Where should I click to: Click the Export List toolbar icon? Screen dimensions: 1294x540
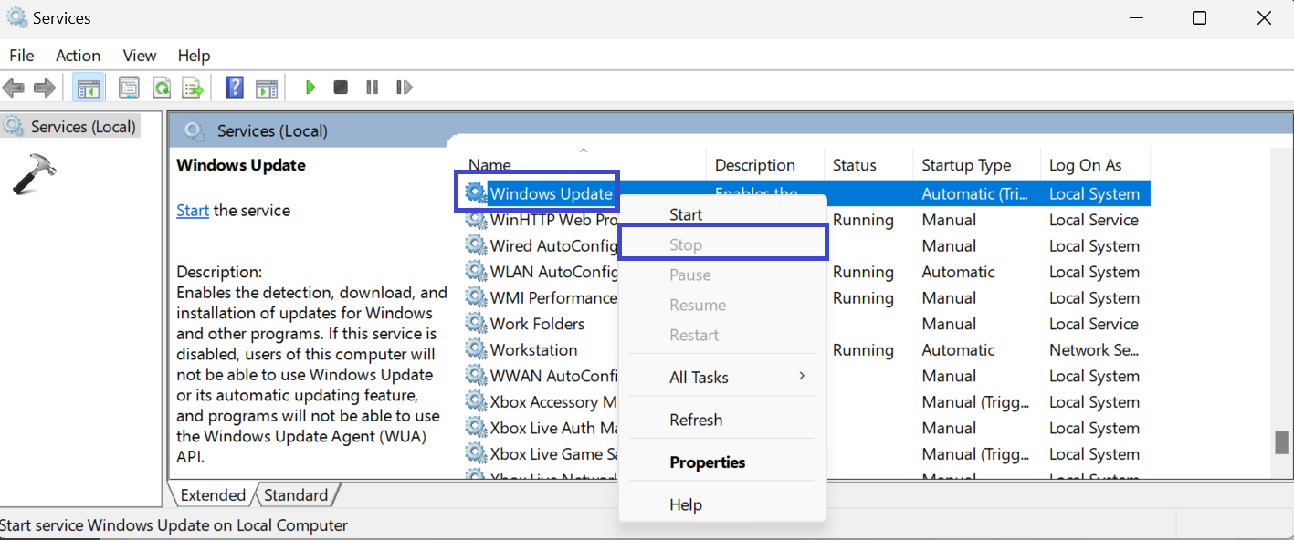pyautogui.click(x=192, y=88)
